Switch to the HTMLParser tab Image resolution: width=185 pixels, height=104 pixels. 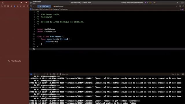pos(44,6)
